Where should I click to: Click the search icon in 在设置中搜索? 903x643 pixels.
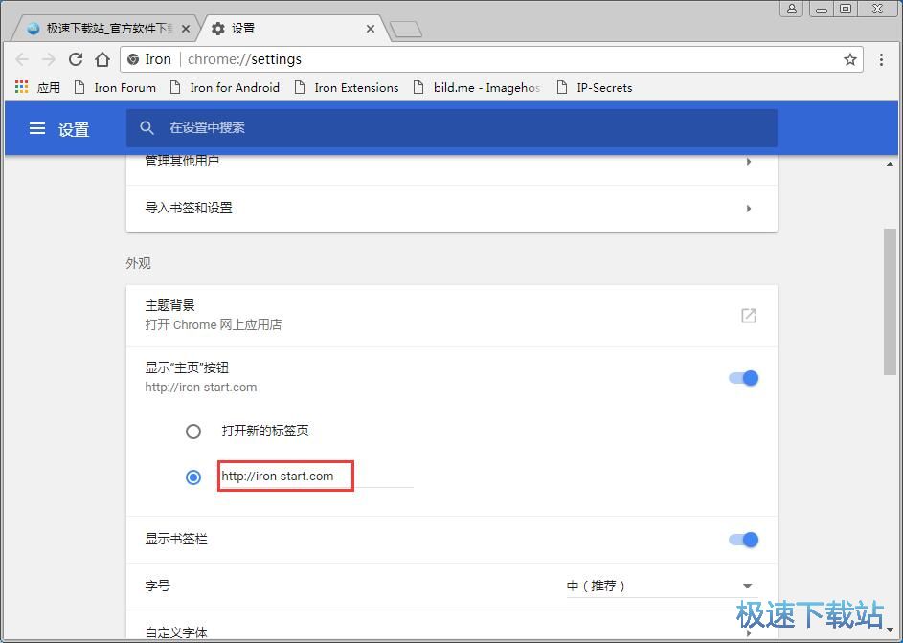(147, 127)
